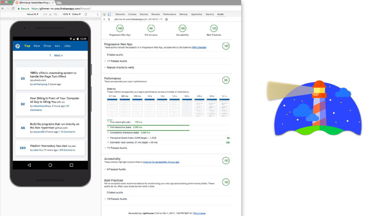Image resolution: width=385 pixels, height=216 pixels.
Task: Select the inspect element icon in DevTools
Action: coord(105,15)
